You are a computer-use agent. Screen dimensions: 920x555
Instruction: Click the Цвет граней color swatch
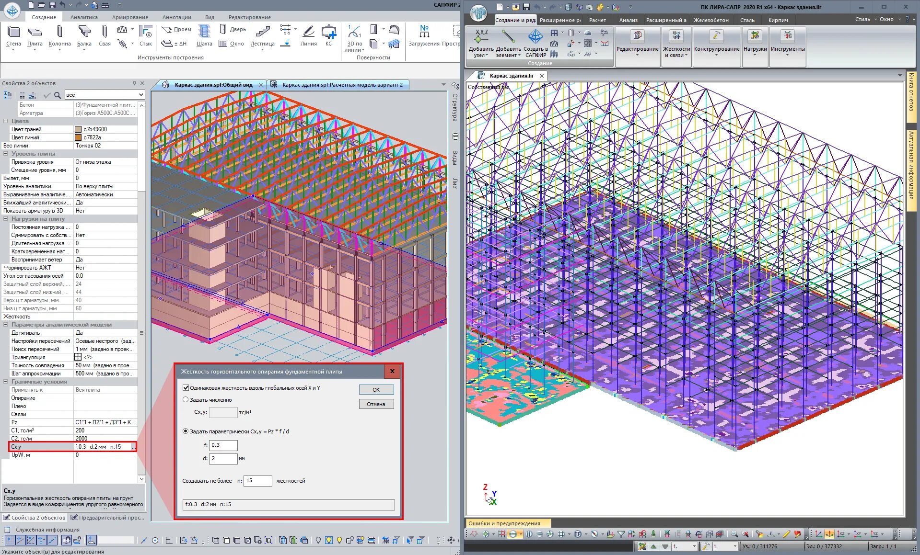[78, 129]
